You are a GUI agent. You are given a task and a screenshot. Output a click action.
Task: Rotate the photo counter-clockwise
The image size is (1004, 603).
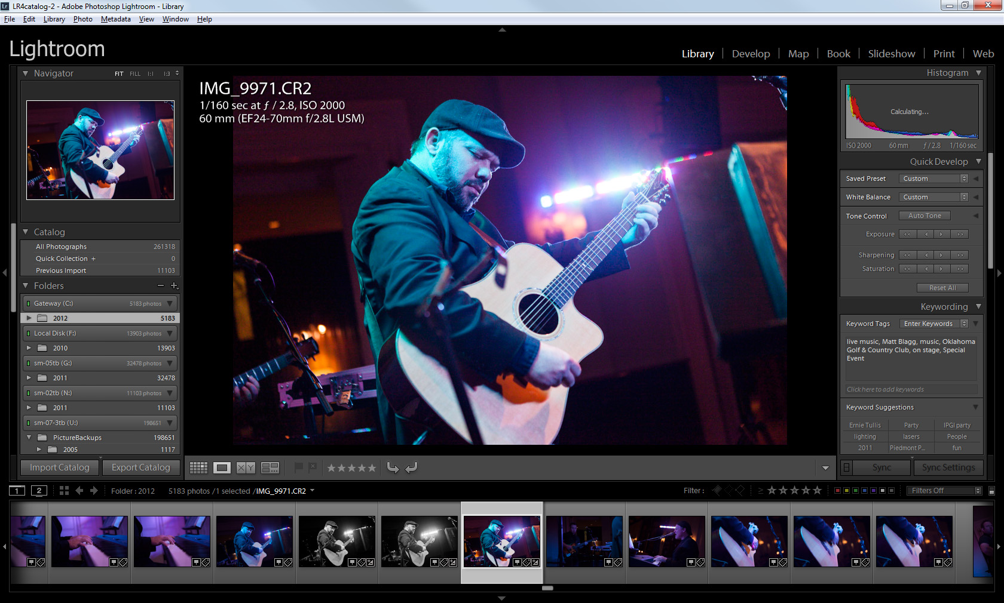[x=393, y=467]
